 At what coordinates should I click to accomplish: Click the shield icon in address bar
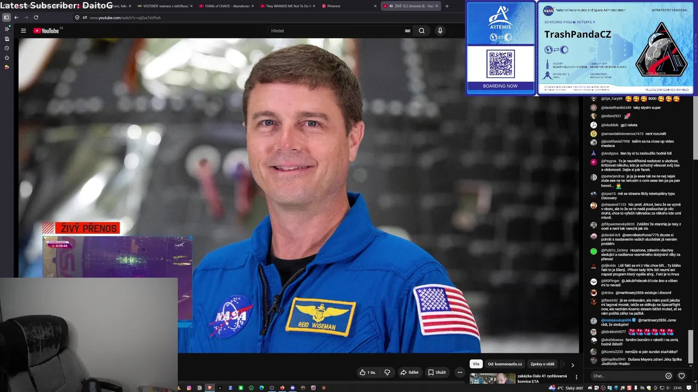click(x=77, y=17)
